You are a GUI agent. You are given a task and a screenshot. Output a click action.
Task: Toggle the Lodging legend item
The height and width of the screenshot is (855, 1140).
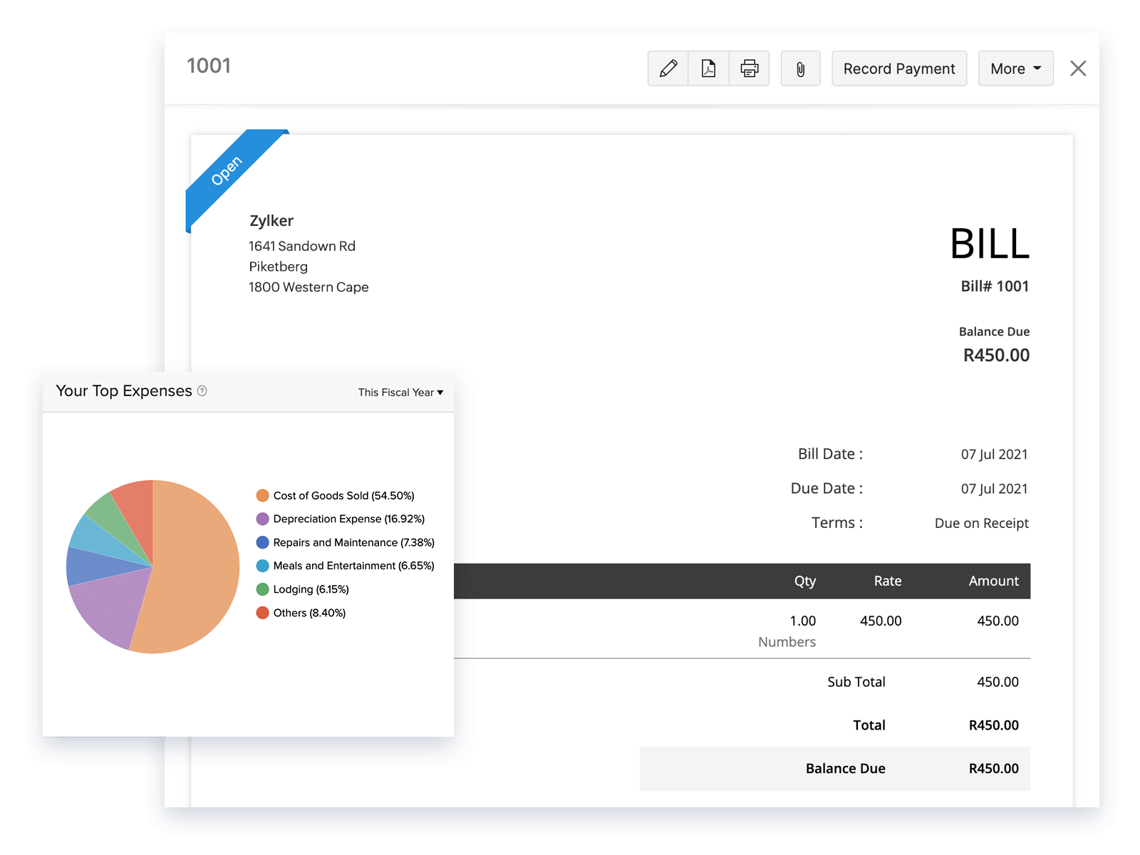(311, 589)
